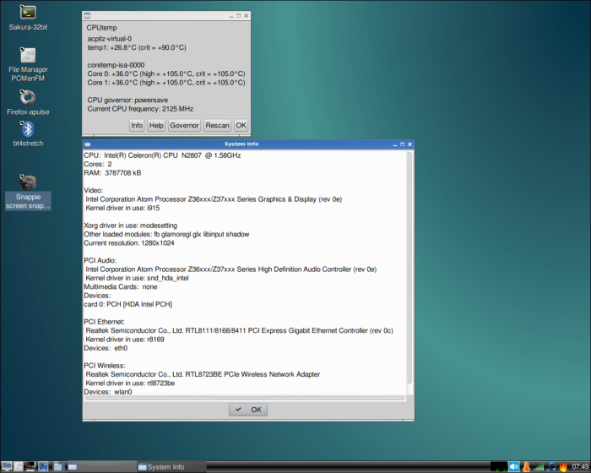Click the 'temp1: +26.8°C' line

click(x=137, y=47)
